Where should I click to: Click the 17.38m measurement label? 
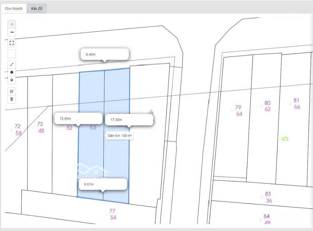129,120
